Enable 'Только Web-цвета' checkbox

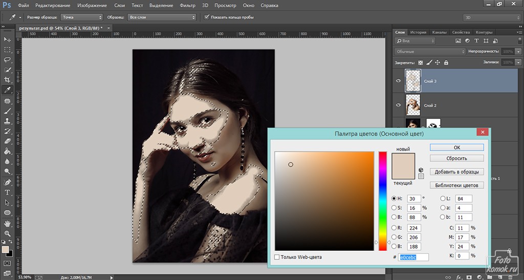point(277,257)
